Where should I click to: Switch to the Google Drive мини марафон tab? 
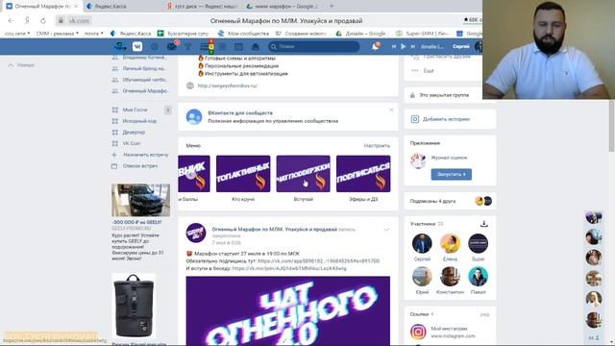282,7
